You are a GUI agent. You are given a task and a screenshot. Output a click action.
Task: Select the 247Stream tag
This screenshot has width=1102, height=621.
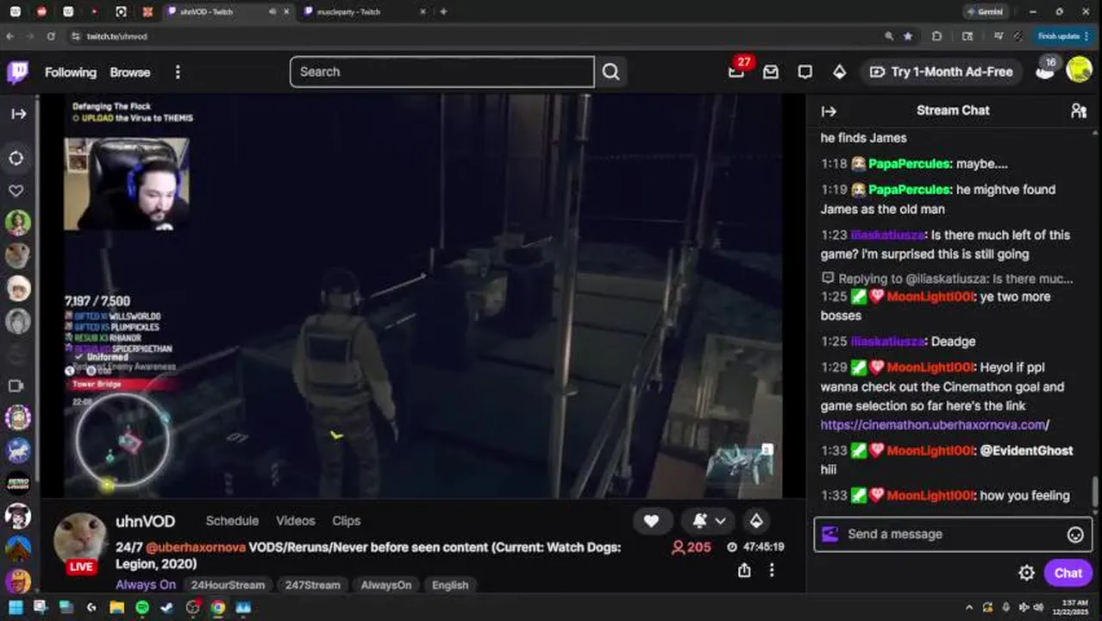(313, 585)
